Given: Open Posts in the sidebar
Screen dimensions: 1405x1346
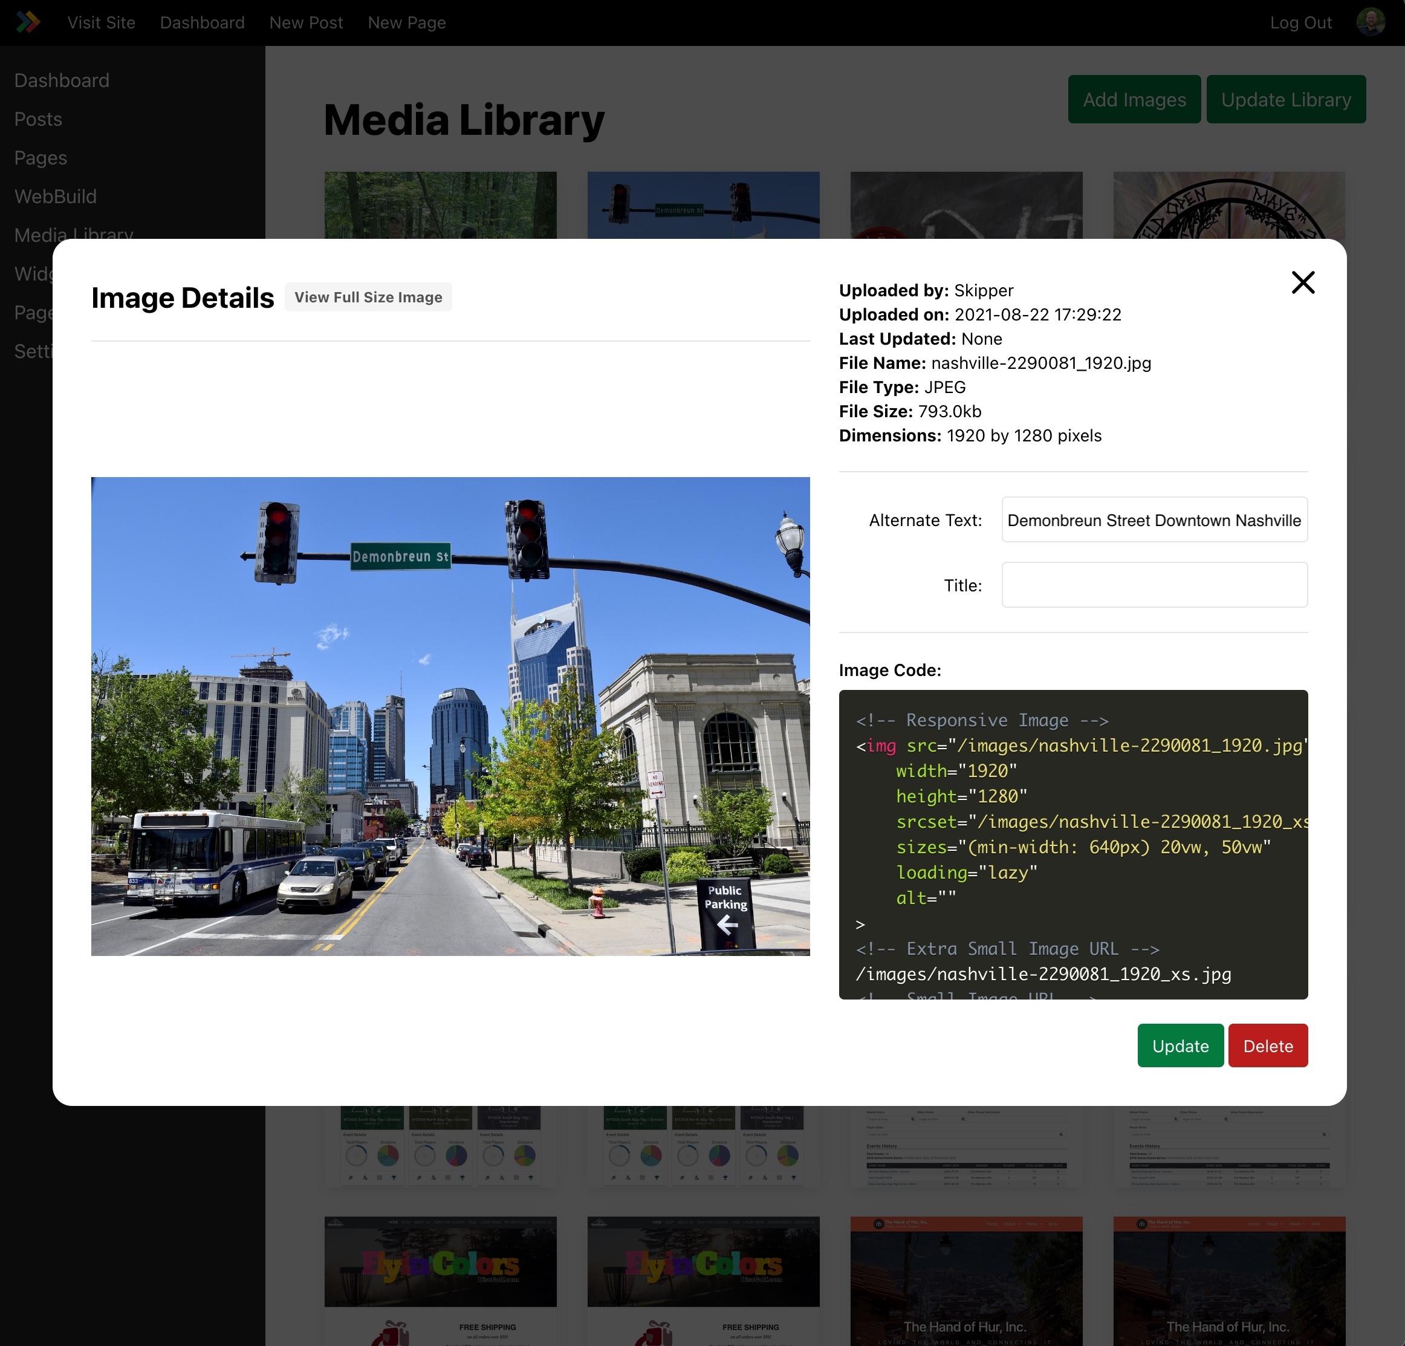Looking at the screenshot, I should (38, 119).
